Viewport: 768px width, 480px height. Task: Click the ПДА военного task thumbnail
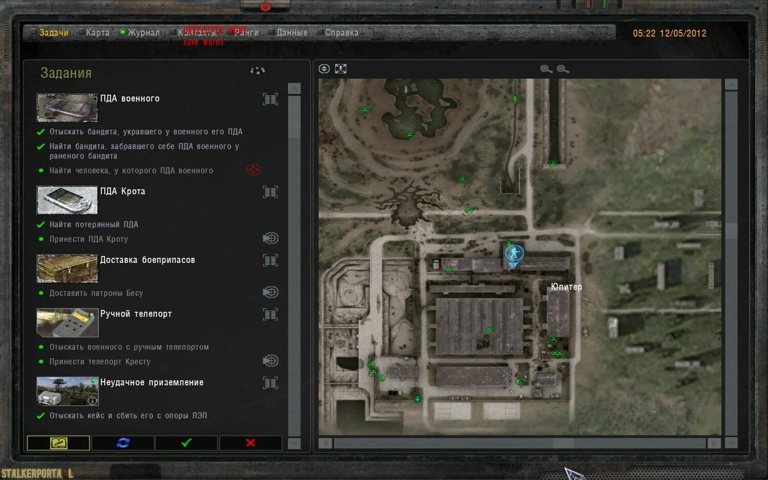point(67,108)
